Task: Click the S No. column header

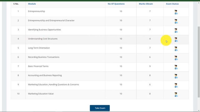Action: point(16,4)
